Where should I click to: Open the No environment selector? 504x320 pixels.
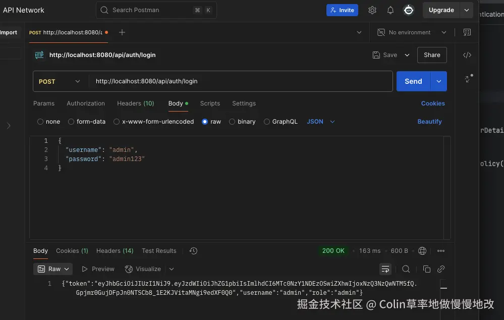(412, 32)
